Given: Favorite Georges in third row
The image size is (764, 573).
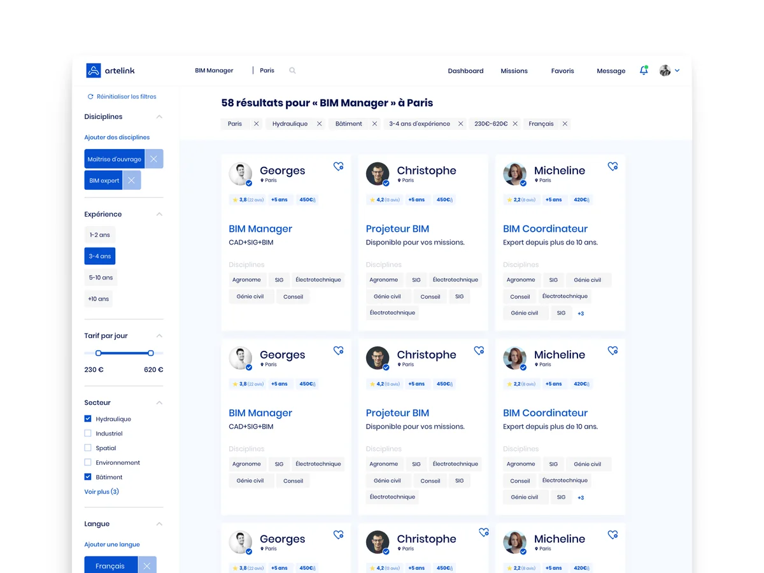Looking at the screenshot, I should tap(339, 535).
